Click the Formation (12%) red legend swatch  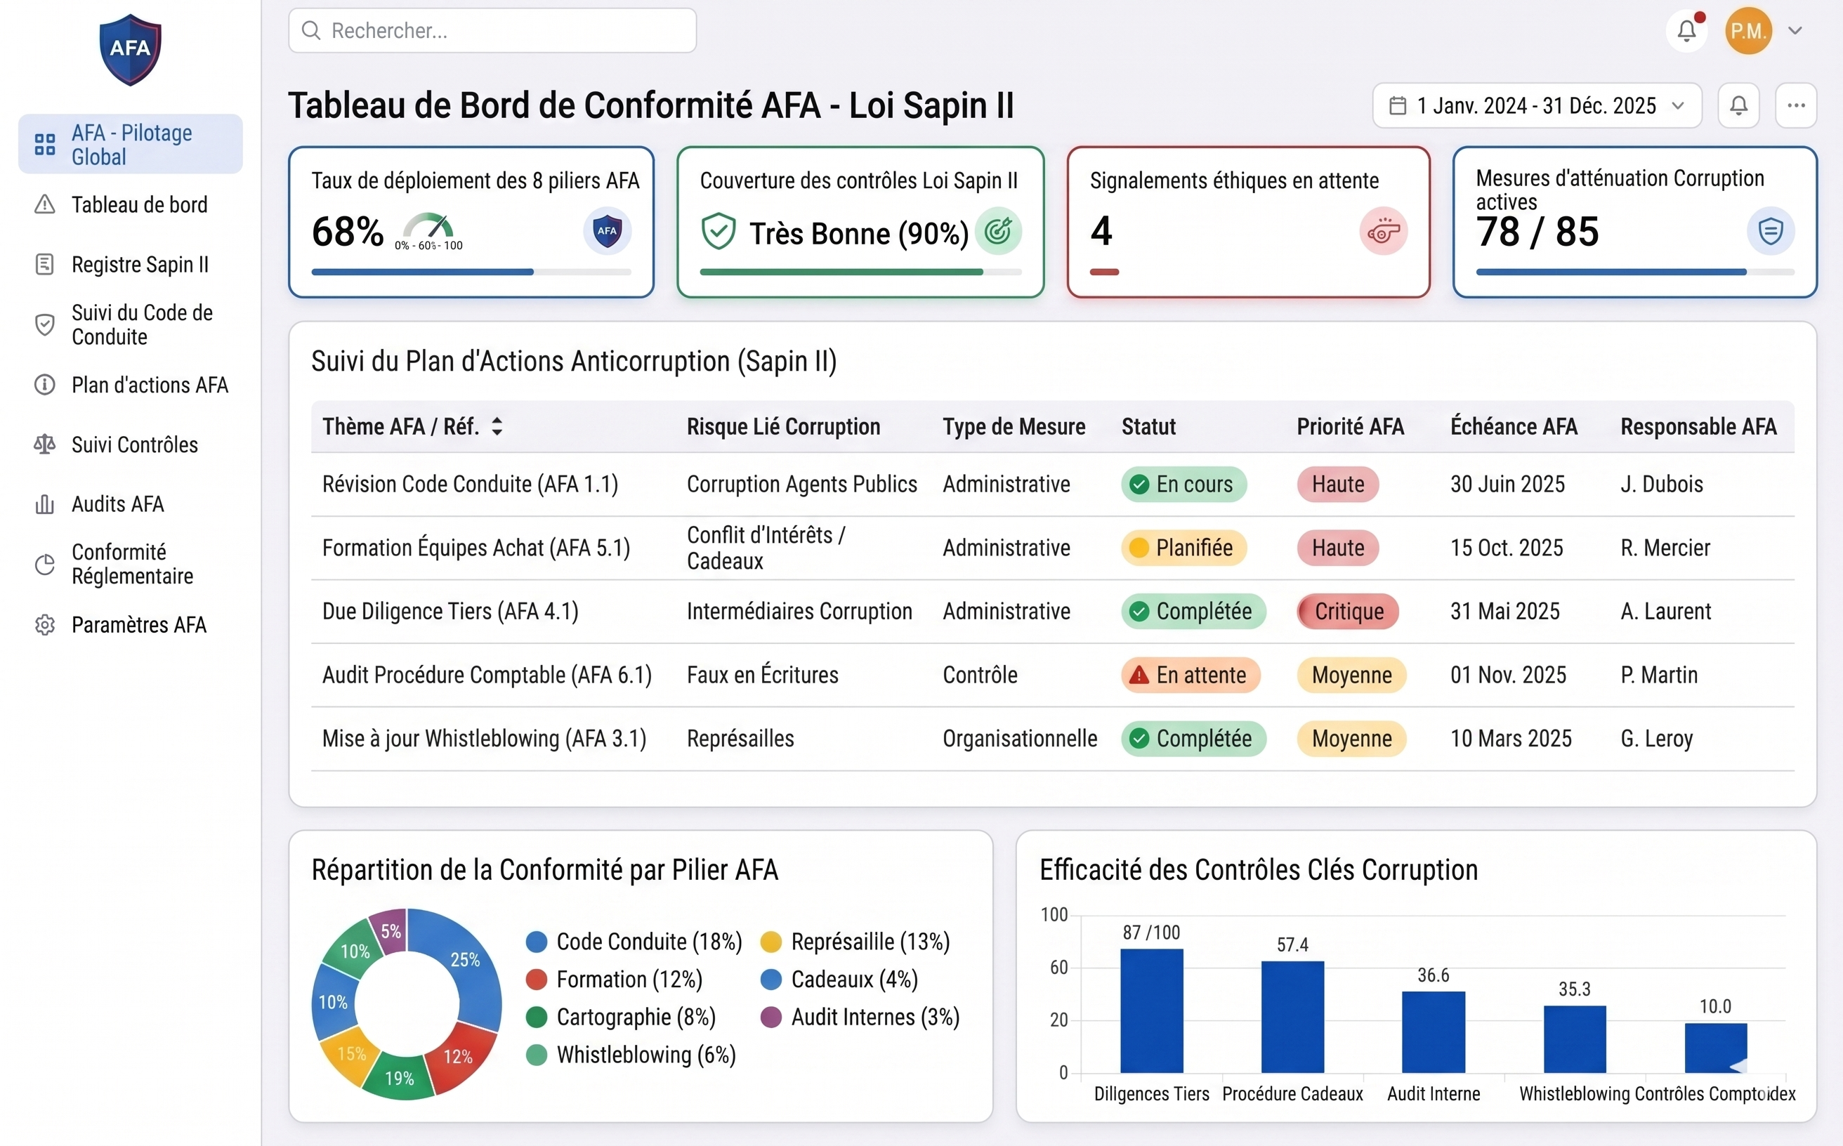click(x=537, y=980)
